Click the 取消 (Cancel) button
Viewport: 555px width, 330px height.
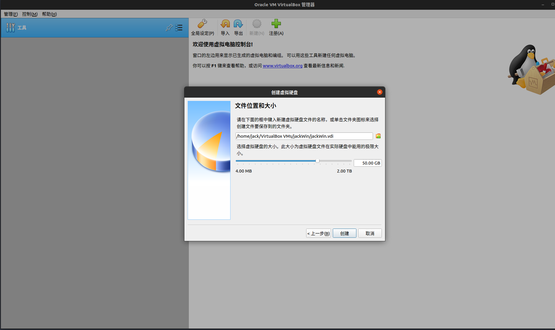(370, 233)
